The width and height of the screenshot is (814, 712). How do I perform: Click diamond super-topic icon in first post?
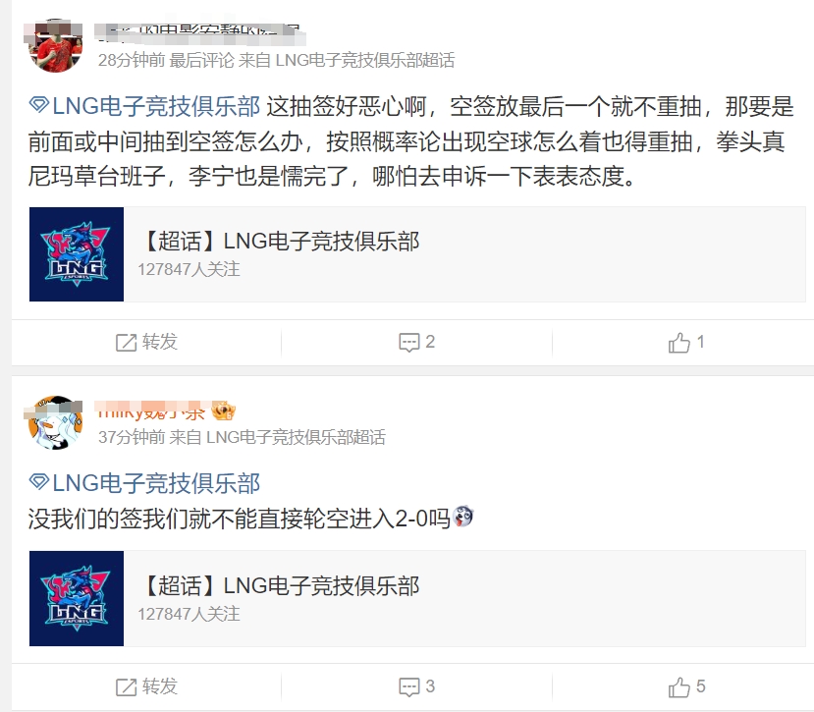(x=39, y=105)
